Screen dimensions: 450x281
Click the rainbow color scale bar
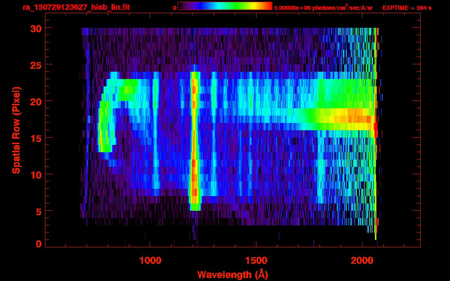click(x=225, y=6)
